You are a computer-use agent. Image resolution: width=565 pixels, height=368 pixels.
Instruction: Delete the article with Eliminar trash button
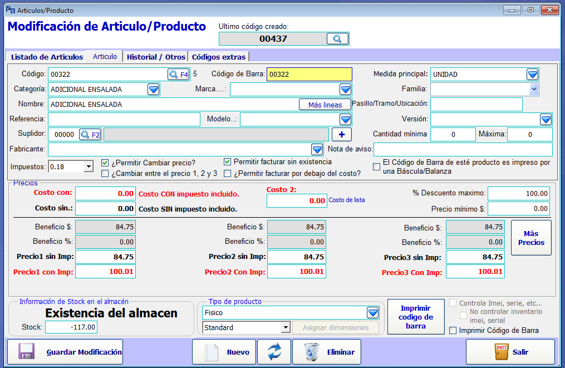tap(327, 352)
